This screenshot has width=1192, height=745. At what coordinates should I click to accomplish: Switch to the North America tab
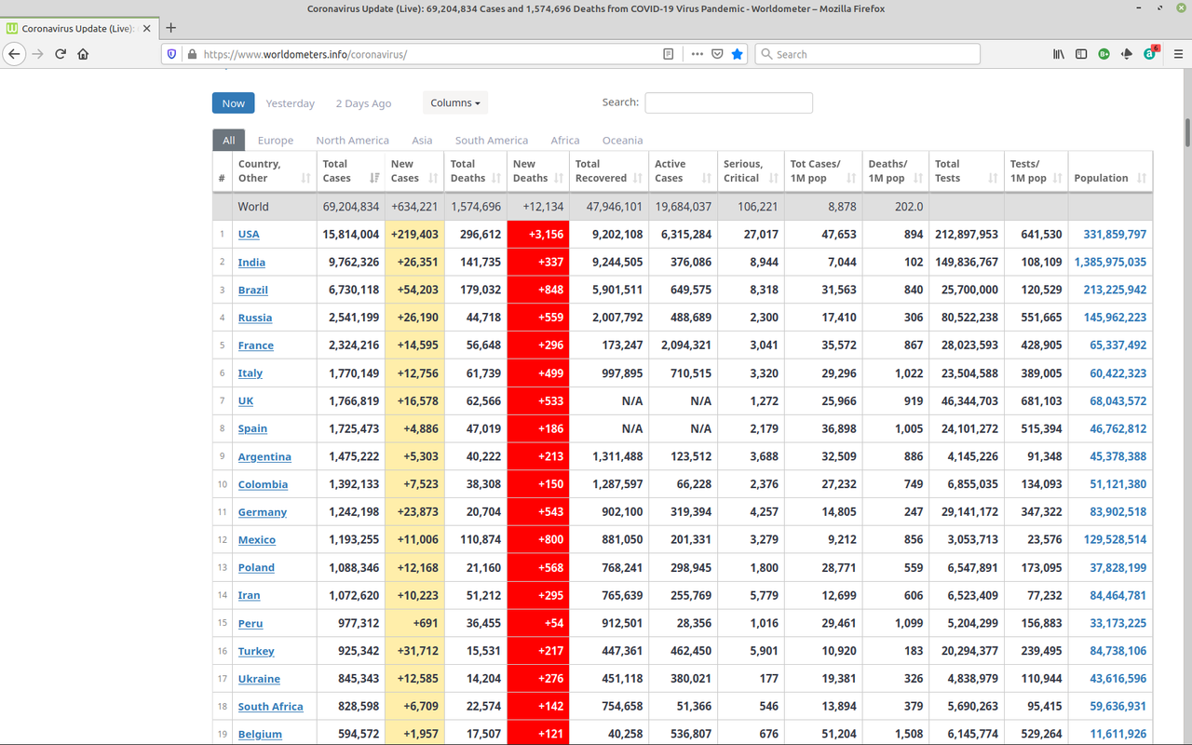coord(352,140)
